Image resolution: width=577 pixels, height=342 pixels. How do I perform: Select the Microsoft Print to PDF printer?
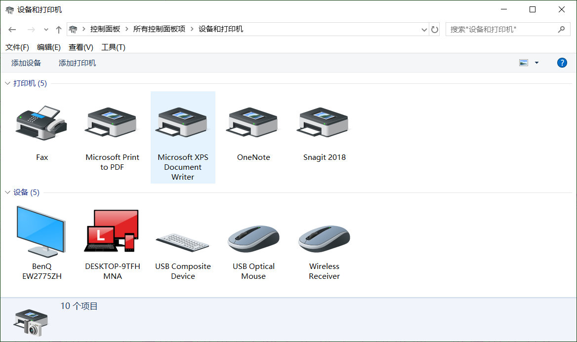[112, 122]
